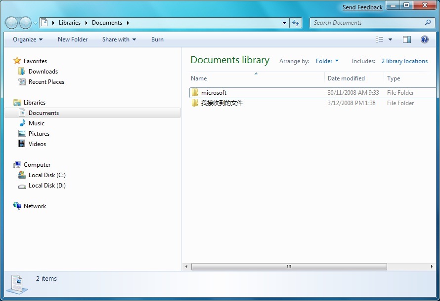This screenshot has width=440, height=301.
Task: Open the Videos library
Action: [38, 144]
